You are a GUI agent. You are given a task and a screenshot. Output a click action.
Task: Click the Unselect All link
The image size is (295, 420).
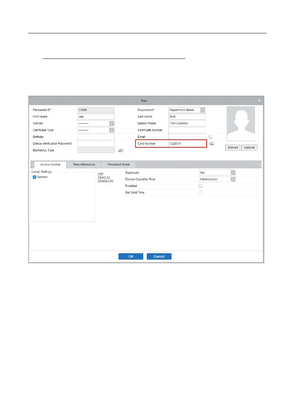point(105,181)
